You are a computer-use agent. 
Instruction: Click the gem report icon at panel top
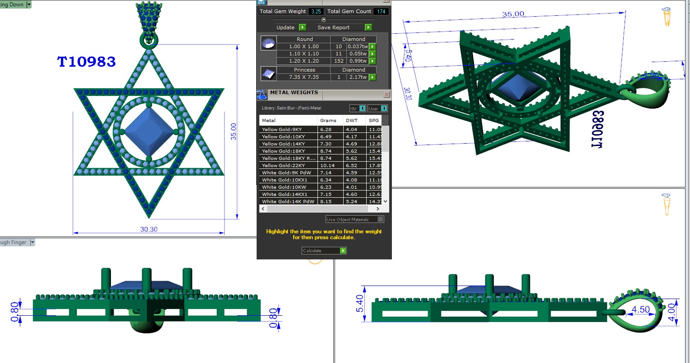(262, 2)
